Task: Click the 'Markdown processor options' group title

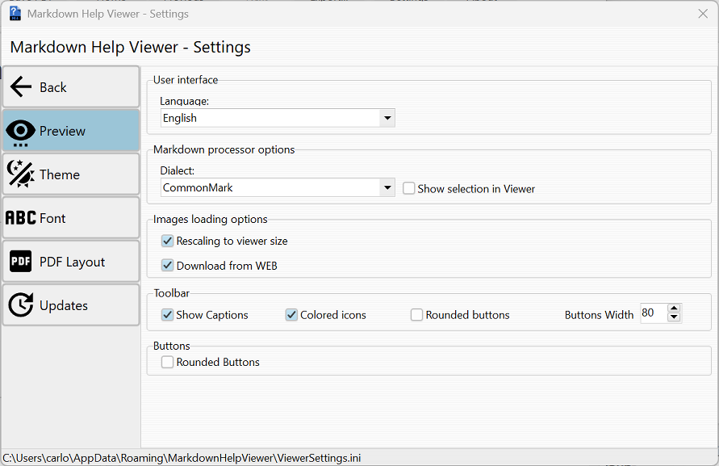Action: click(x=224, y=149)
